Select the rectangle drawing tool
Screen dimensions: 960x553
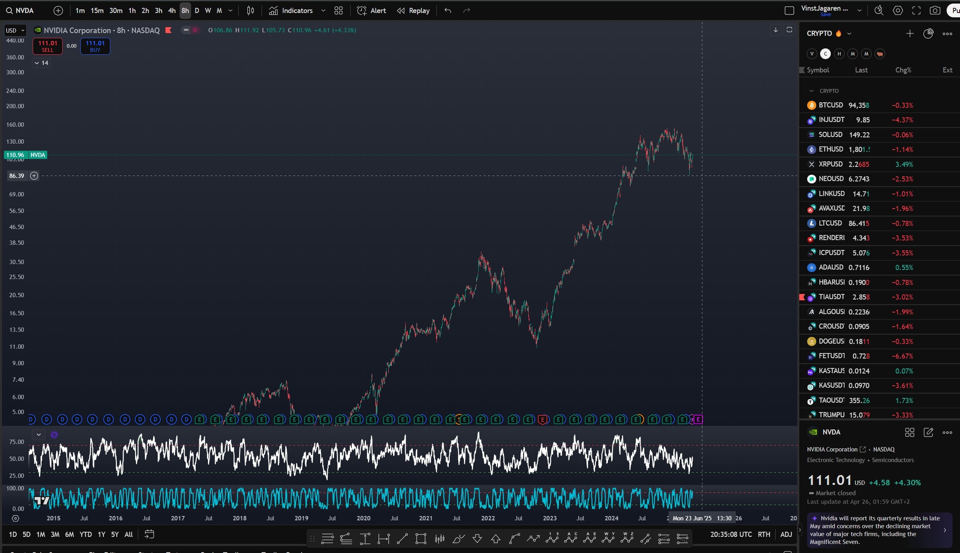point(421,538)
